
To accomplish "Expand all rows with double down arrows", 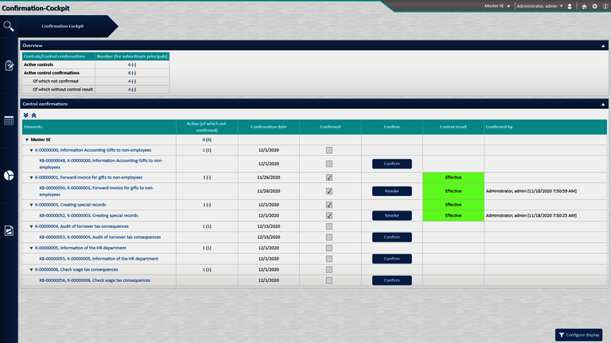I will (25, 115).
